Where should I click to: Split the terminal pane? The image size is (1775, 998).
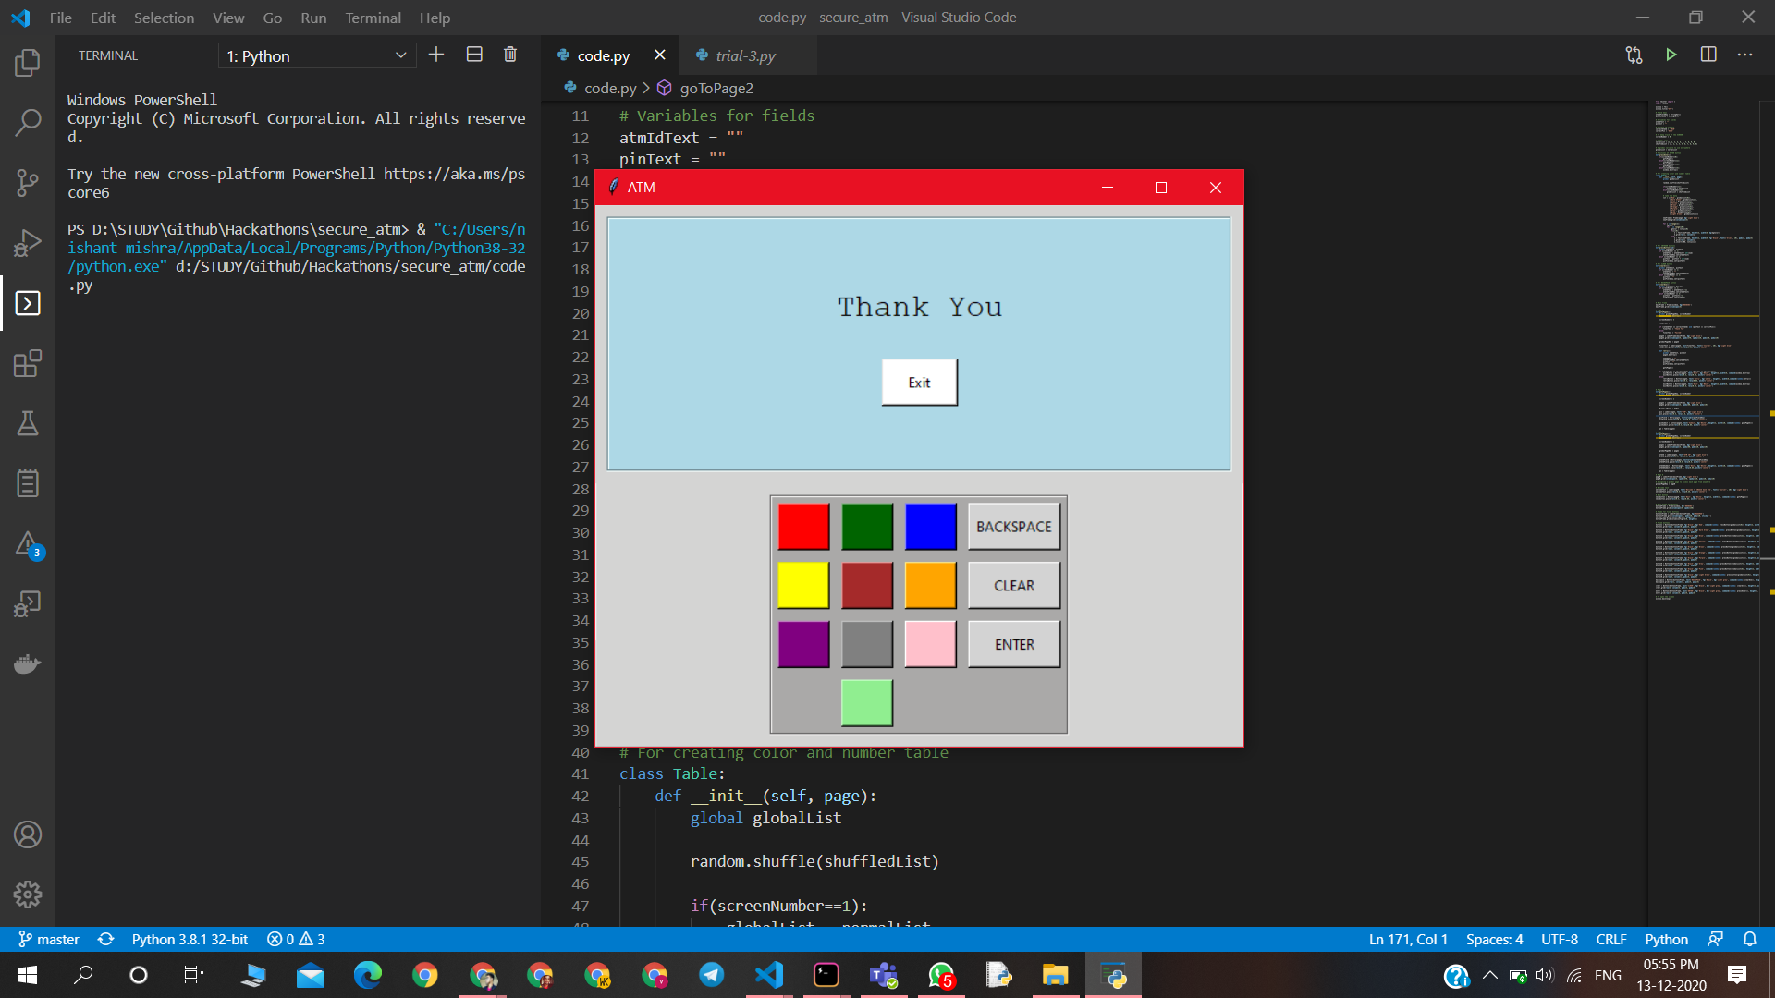click(x=474, y=55)
